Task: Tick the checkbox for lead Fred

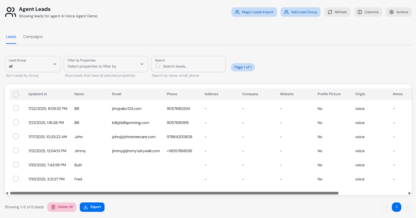Action: tap(16, 179)
